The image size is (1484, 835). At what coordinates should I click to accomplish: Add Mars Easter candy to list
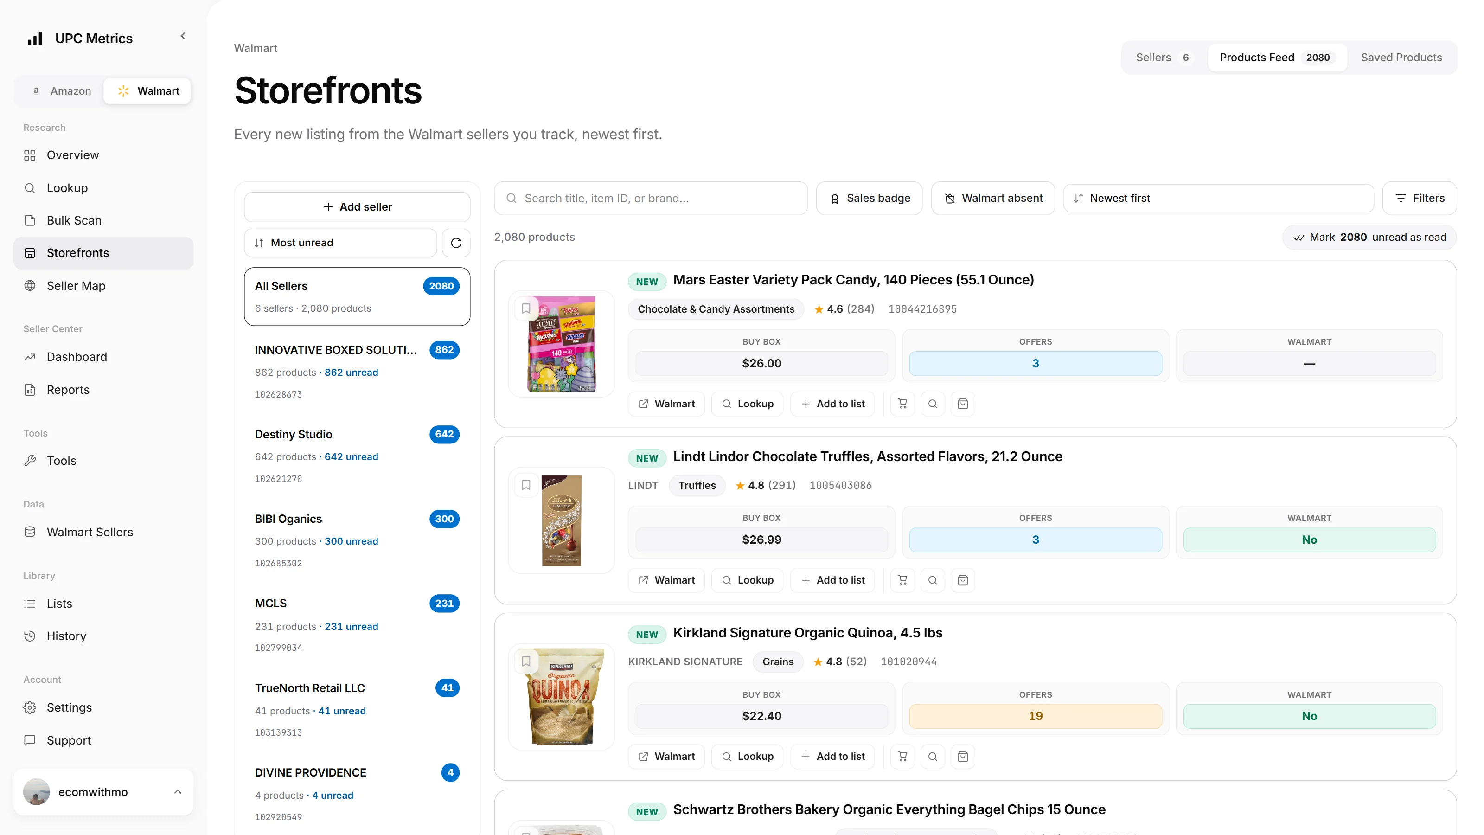[x=832, y=404]
